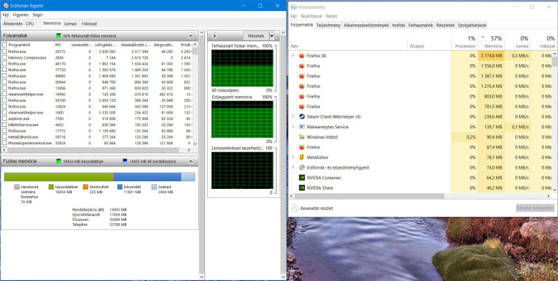Switch to the Lemez tab

pos(70,24)
